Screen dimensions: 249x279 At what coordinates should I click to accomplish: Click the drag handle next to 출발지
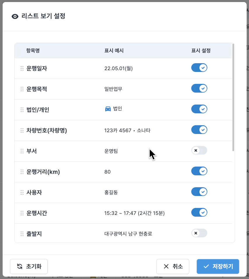pyautogui.click(x=22, y=234)
